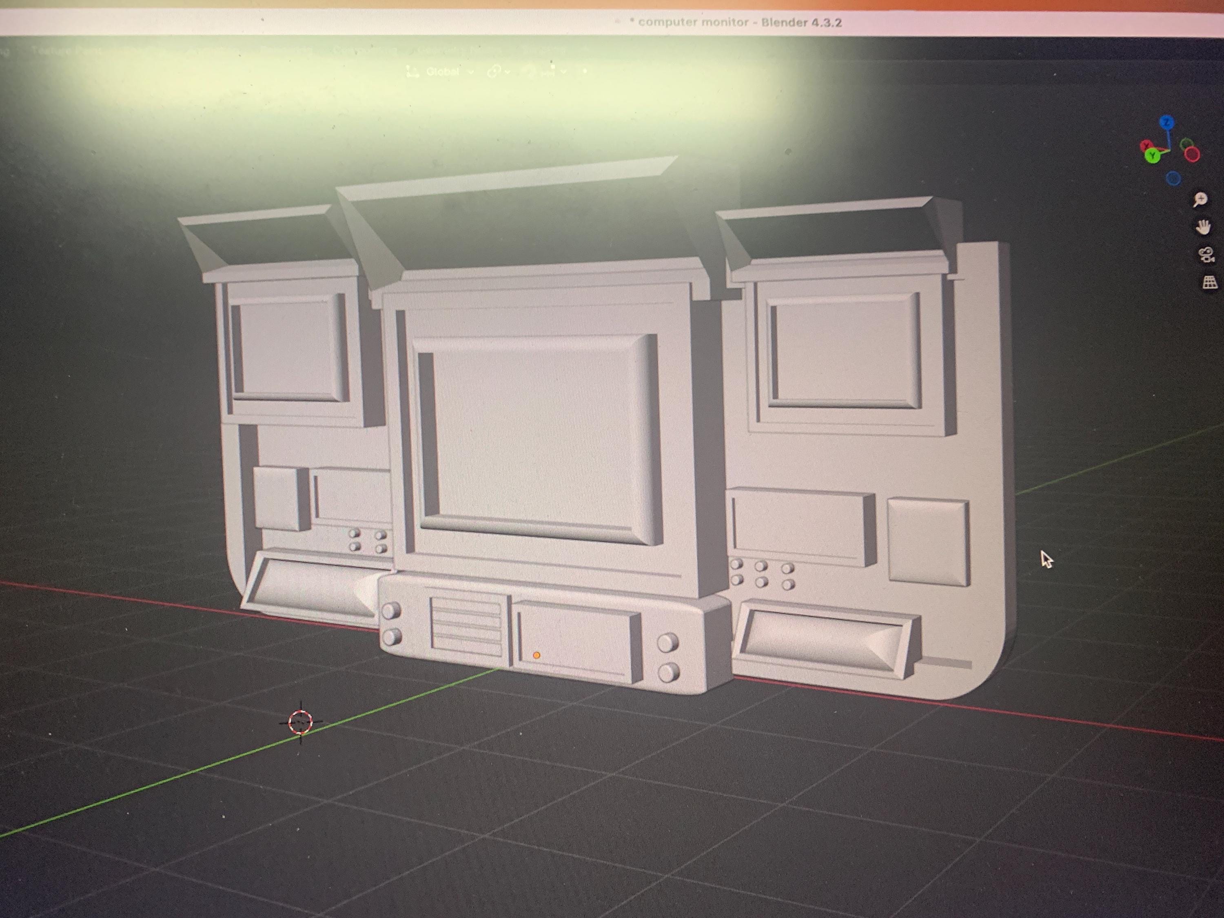Open the pivot point dropdown
Viewport: 1224px width, 918px height.
click(x=499, y=71)
